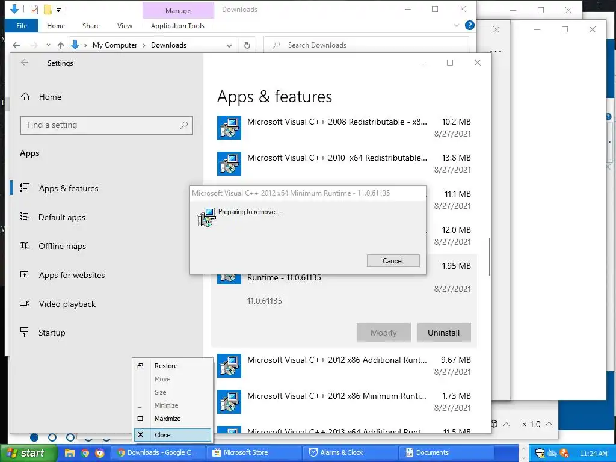Select Visual C++ 2012 x86 Additional Runtime icon
The height and width of the screenshot is (462, 616).
coord(229,366)
